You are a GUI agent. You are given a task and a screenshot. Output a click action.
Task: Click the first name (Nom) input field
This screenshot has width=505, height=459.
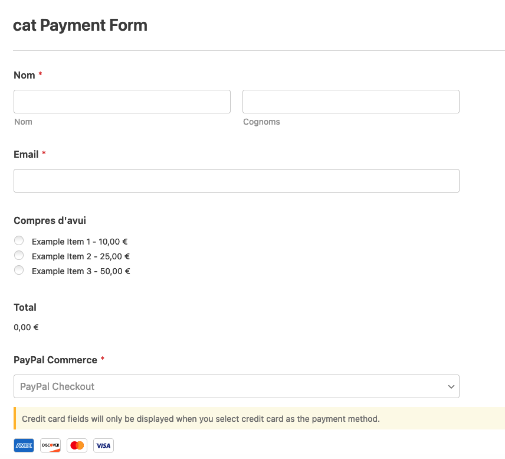click(x=122, y=102)
